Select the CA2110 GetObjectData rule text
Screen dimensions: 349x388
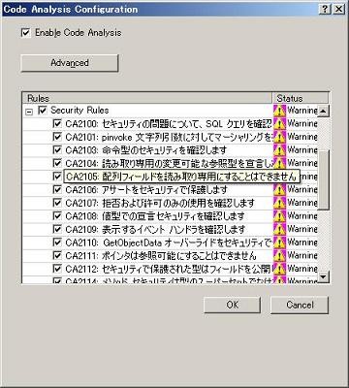(x=169, y=242)
